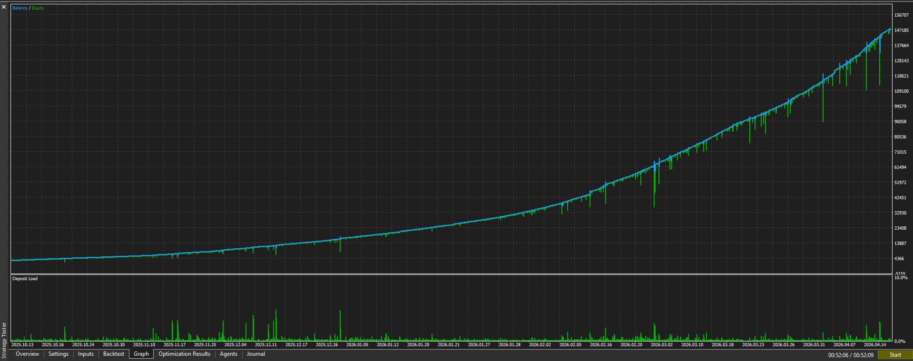Click the vertical Strategy Tester label
Image resolution: width=913 pixels, height=361 pixels.
[4, 341]
